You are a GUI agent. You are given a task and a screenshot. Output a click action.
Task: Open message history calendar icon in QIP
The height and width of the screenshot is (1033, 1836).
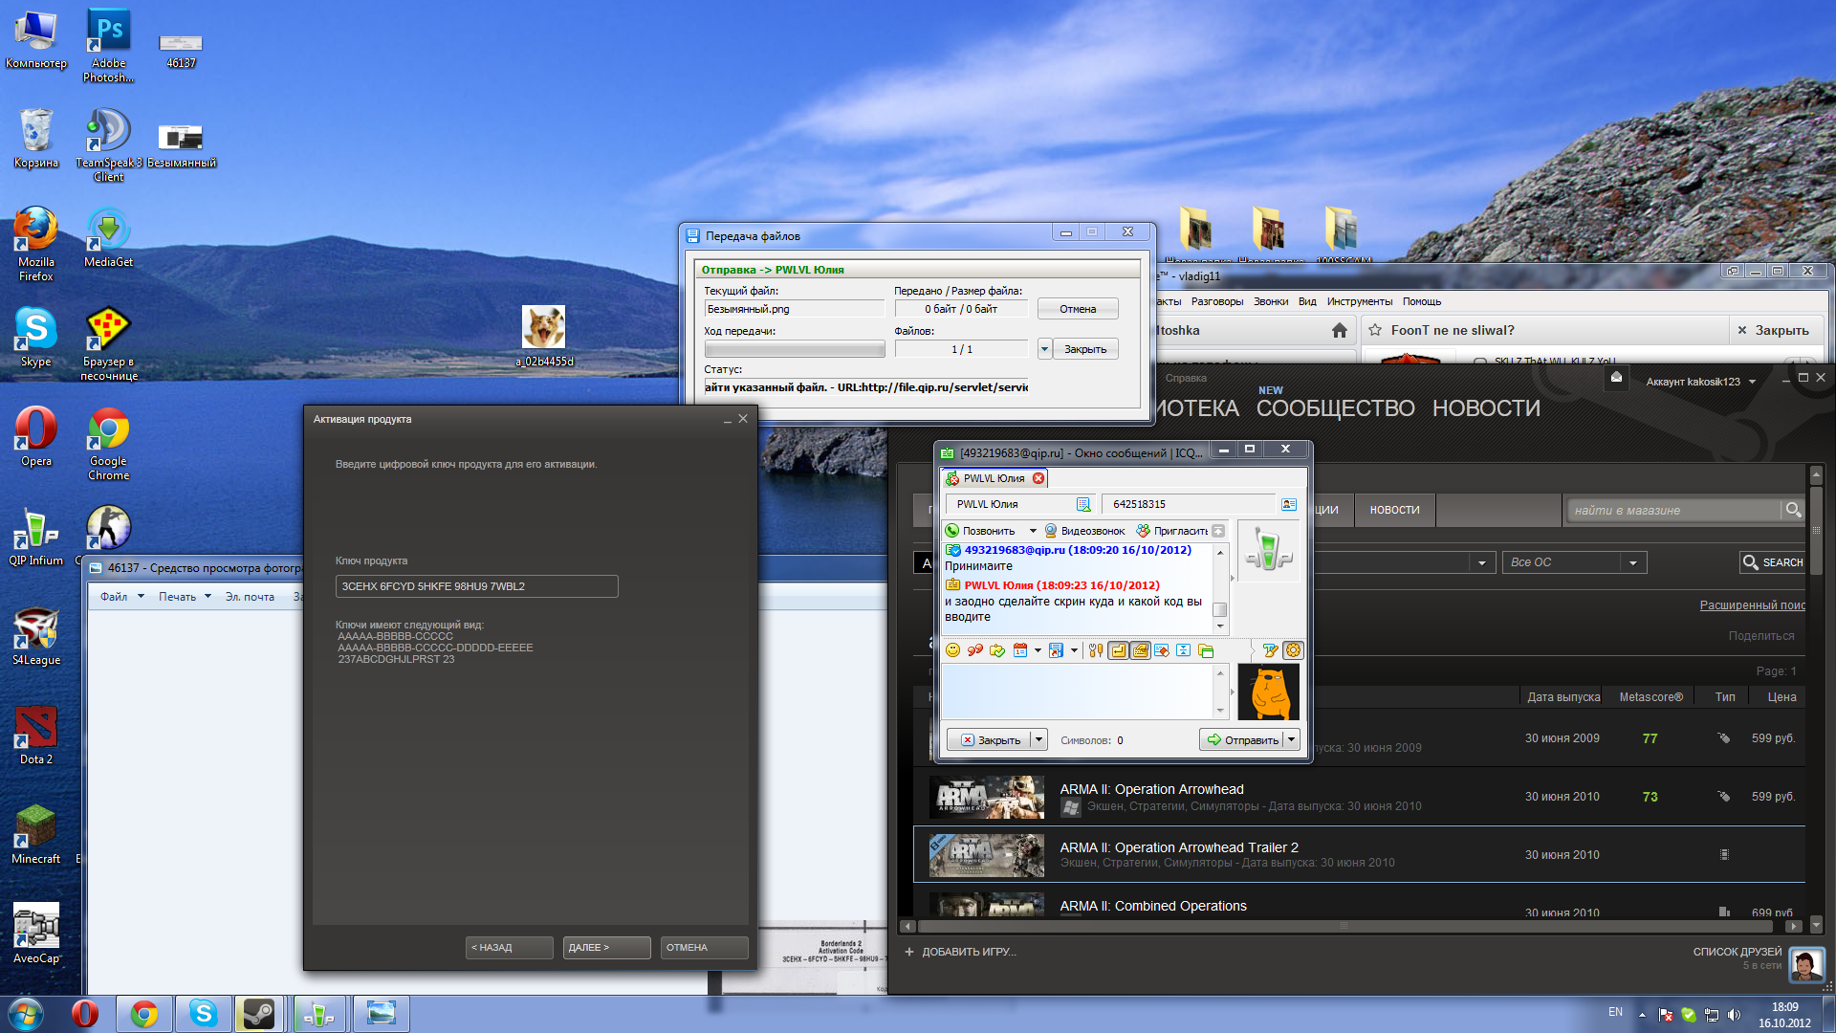1020,650
